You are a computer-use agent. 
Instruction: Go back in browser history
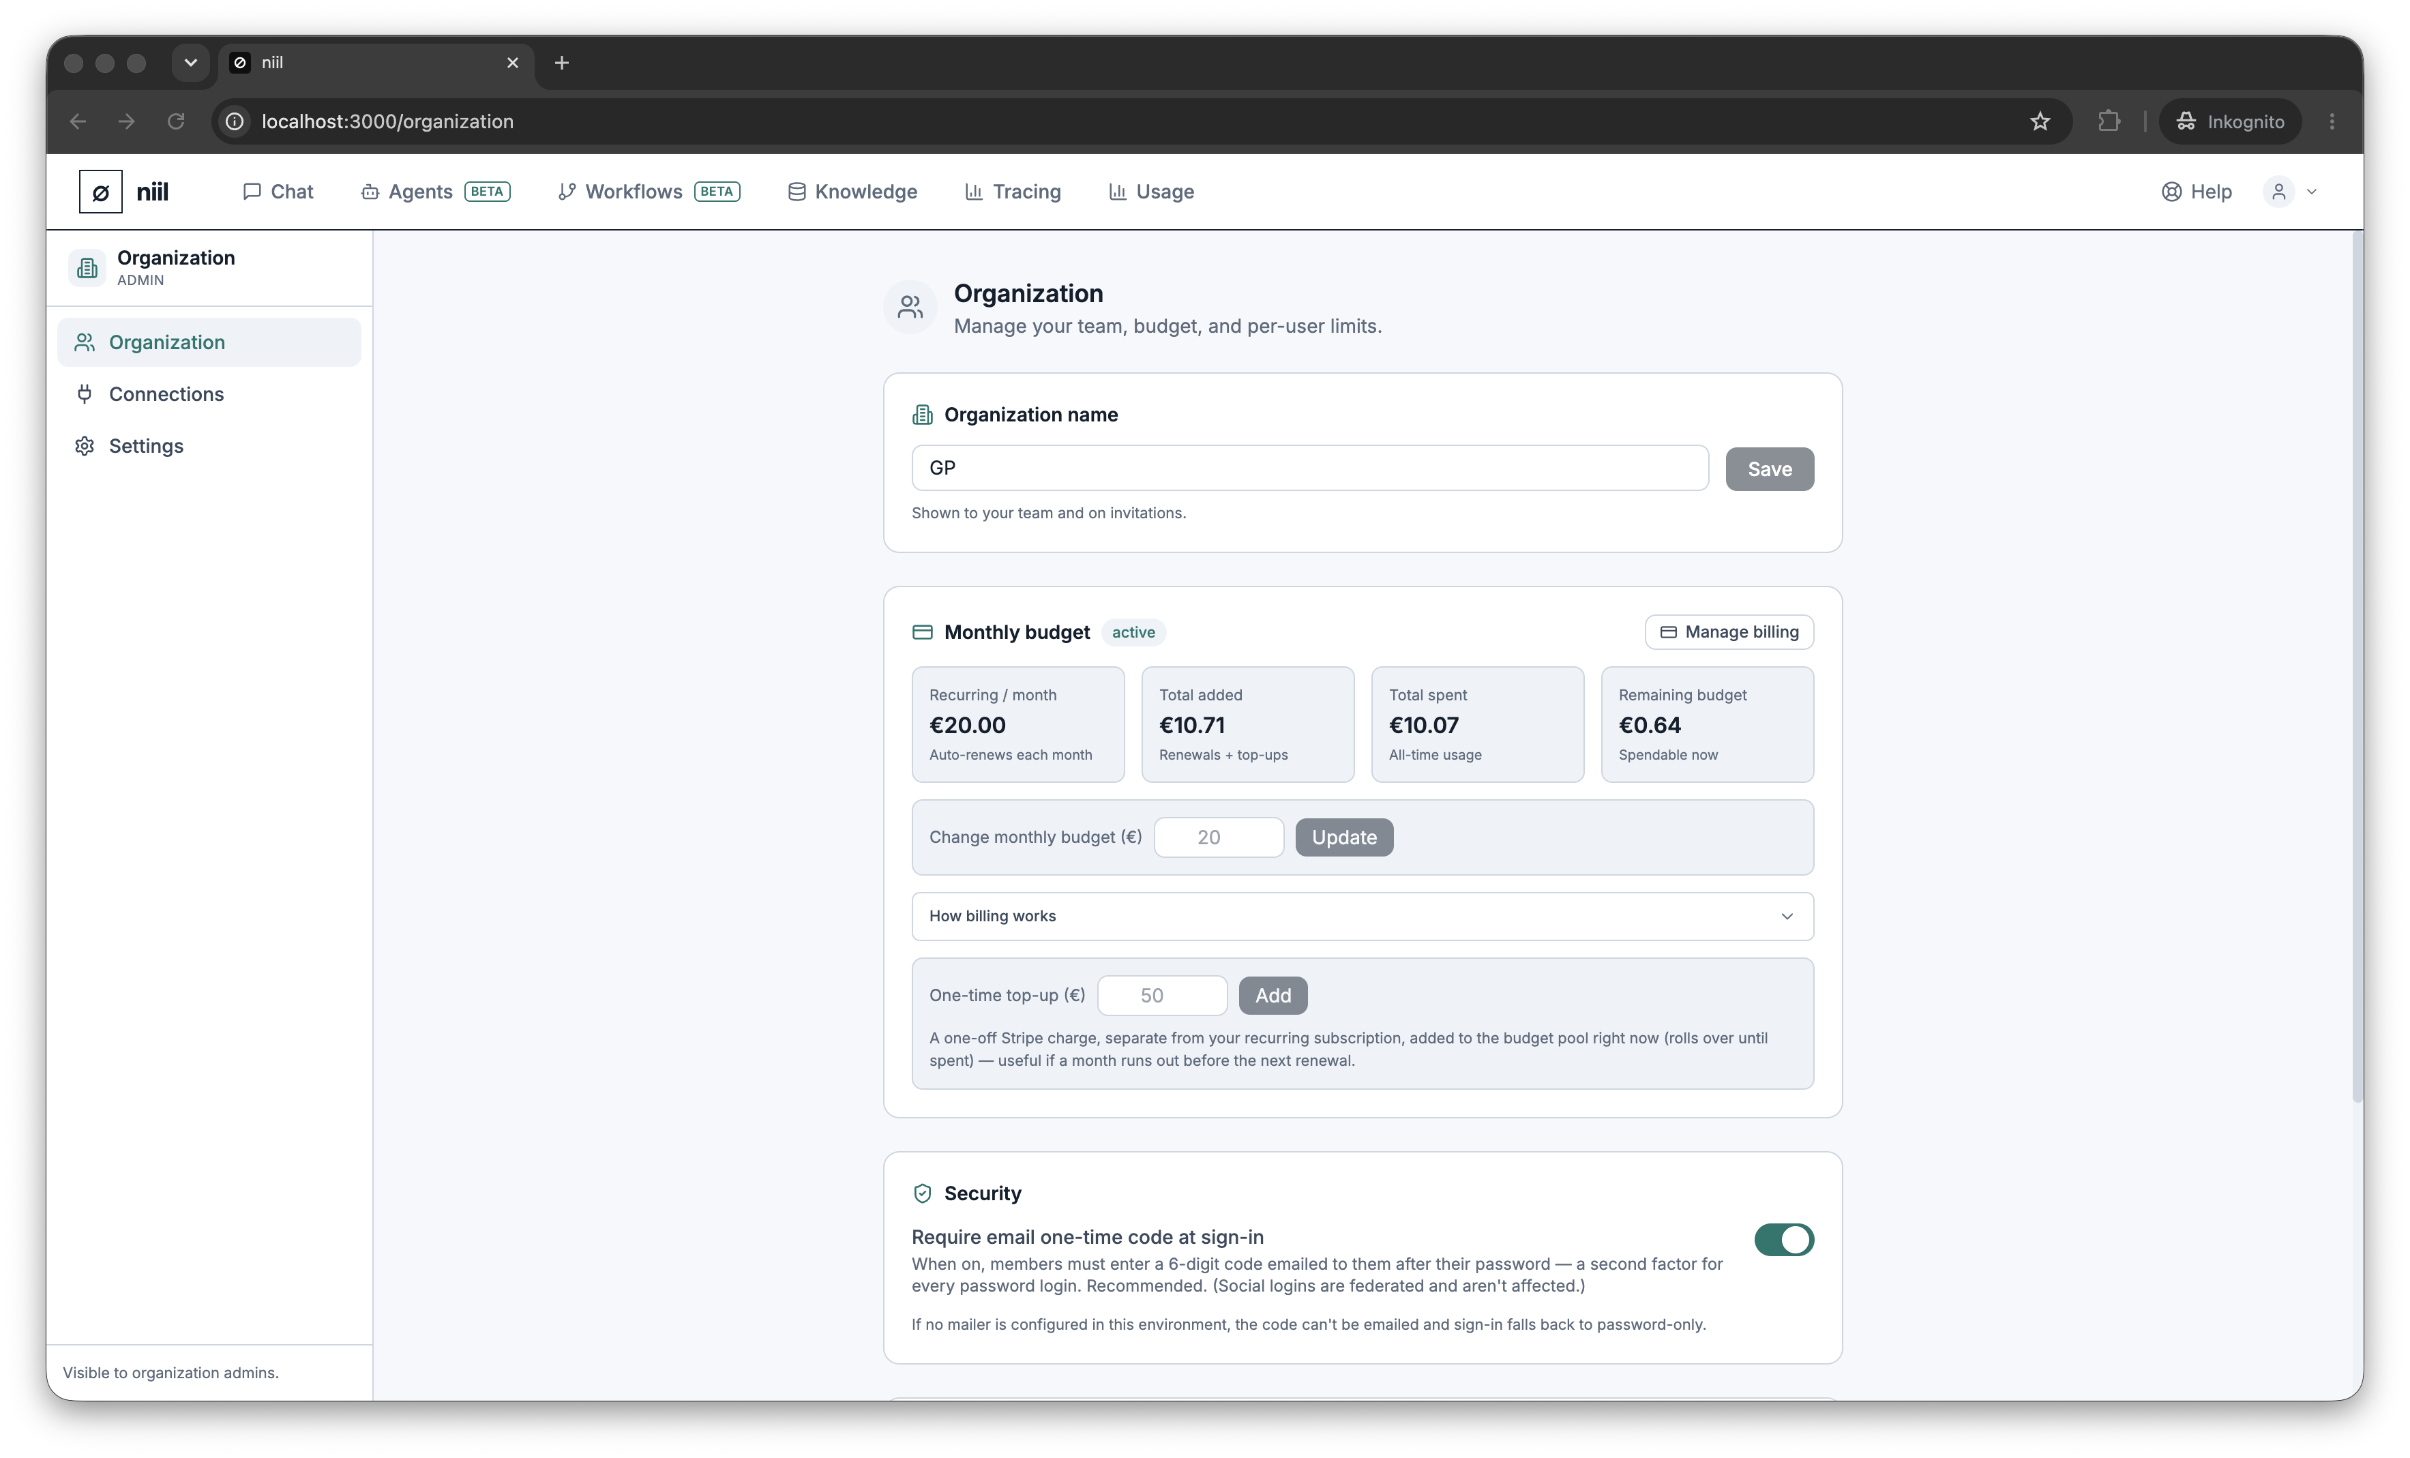tap(78, 121)
